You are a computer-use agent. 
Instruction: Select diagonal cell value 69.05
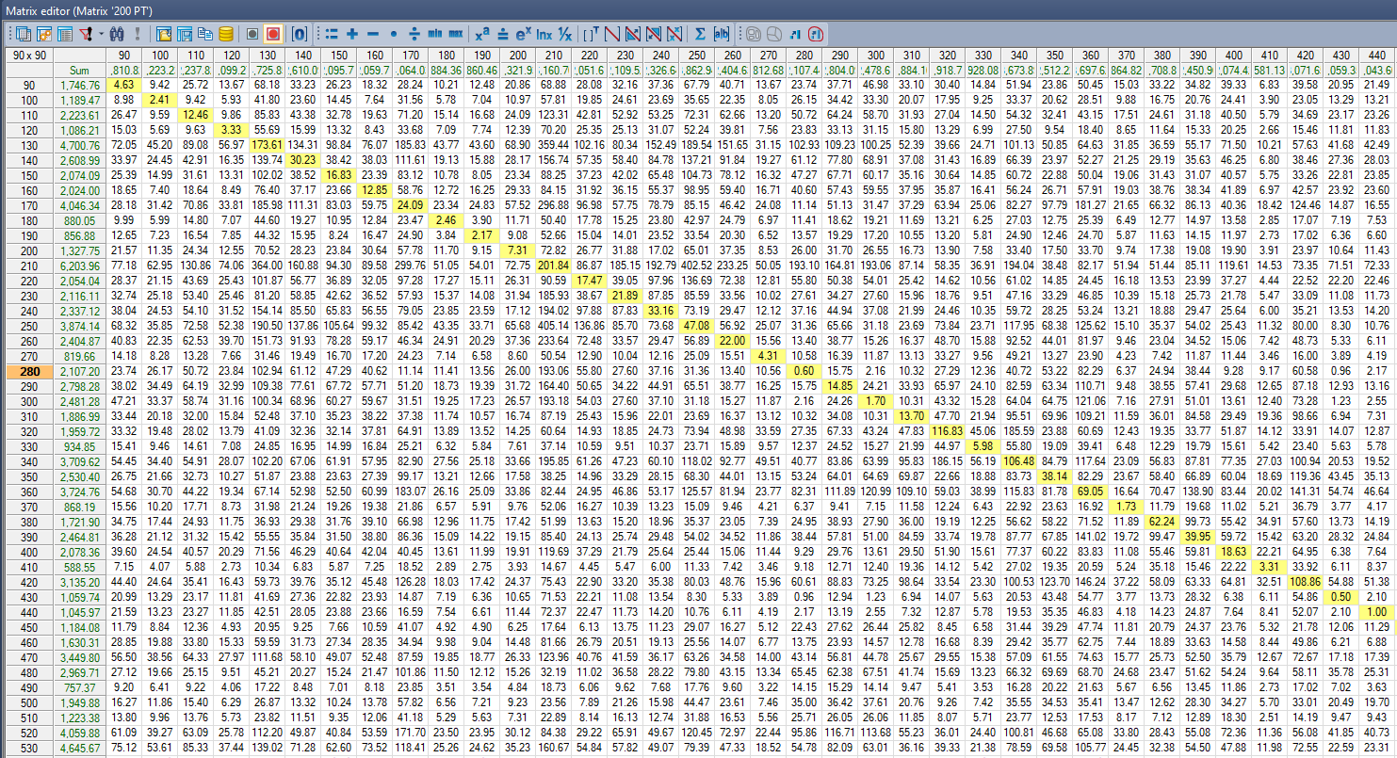1089,491
